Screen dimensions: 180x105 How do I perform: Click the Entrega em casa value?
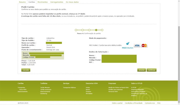53,50
